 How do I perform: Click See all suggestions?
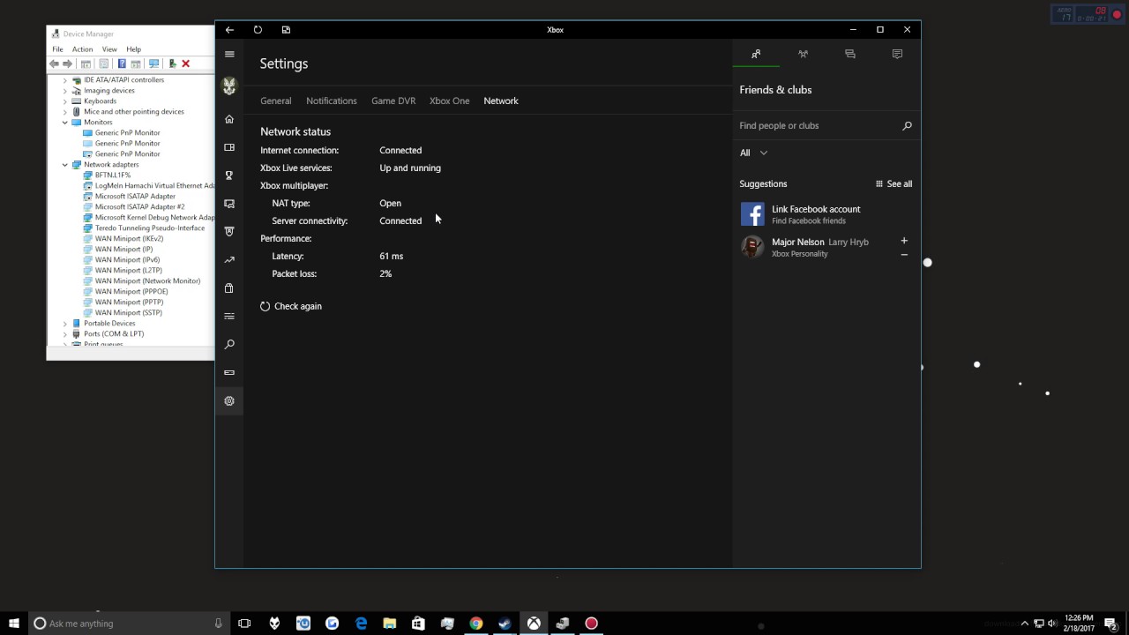893,184
